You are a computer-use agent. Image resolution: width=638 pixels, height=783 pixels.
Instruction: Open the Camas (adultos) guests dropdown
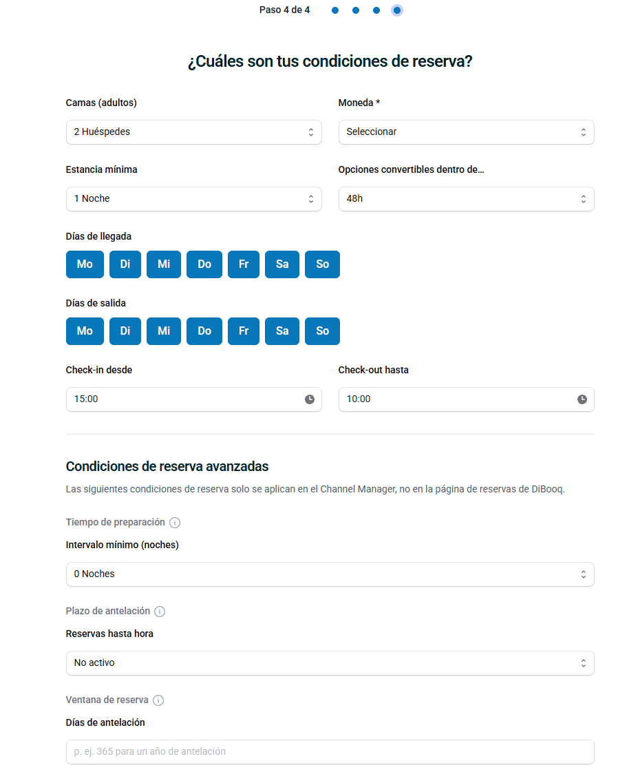point(193,132)
